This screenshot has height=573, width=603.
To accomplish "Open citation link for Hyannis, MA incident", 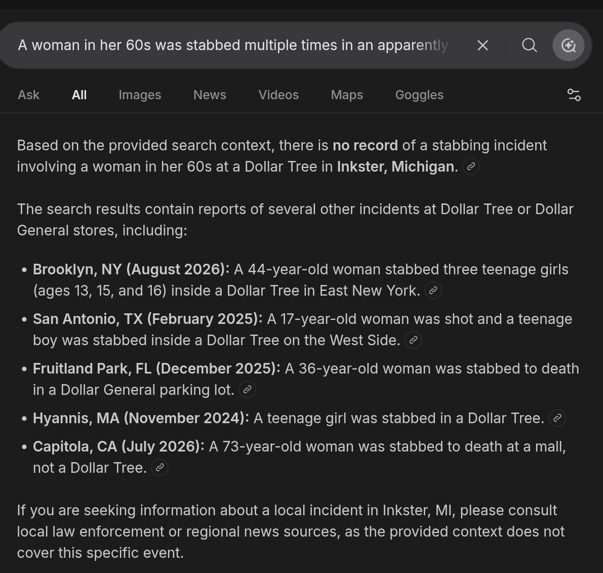I will (x=557, y=418).
